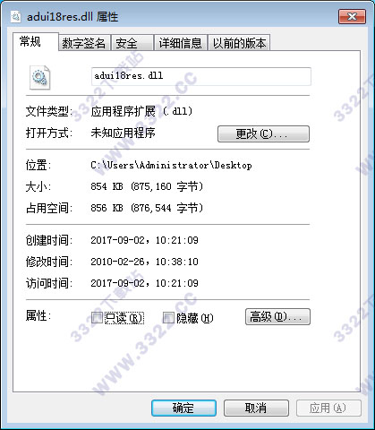Open the 安全 tab
This screenshot has height=430, width=375.
pos(132,43)
